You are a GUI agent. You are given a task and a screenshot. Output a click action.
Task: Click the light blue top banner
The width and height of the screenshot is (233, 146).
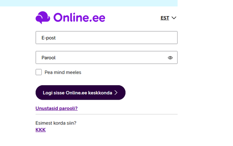click(89, 3)
